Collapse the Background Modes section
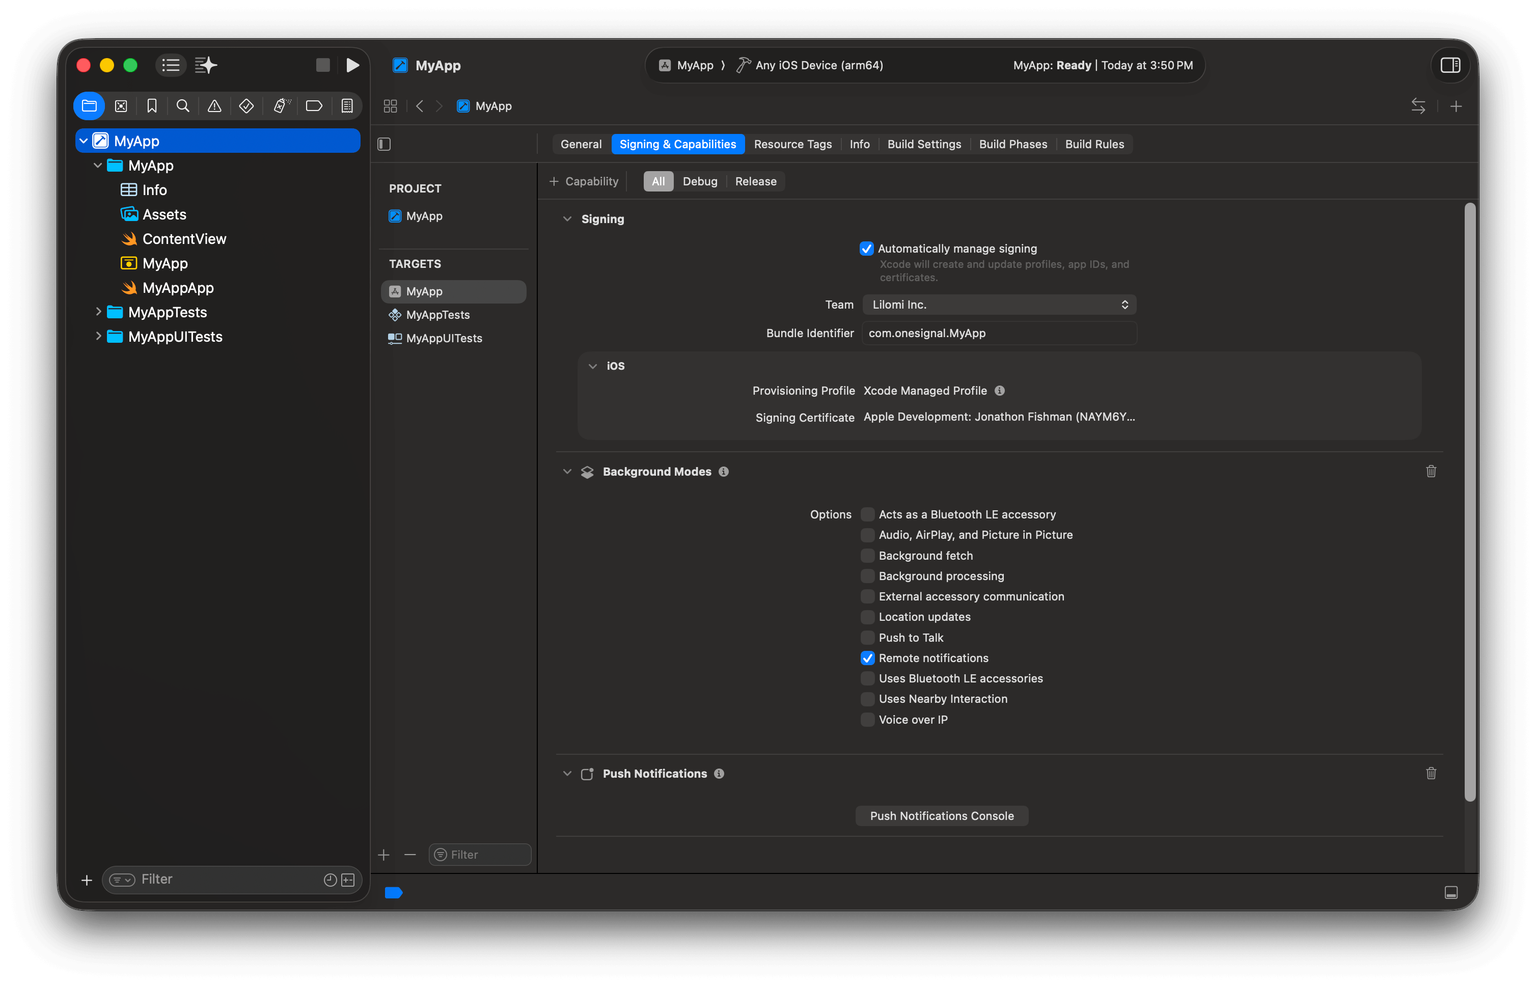The height and width of the screenshot is (986, 1536). pos(567,471)
